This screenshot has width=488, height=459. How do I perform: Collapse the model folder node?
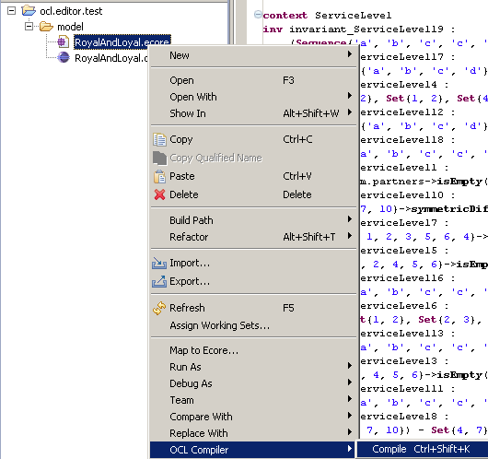(29, 27)
